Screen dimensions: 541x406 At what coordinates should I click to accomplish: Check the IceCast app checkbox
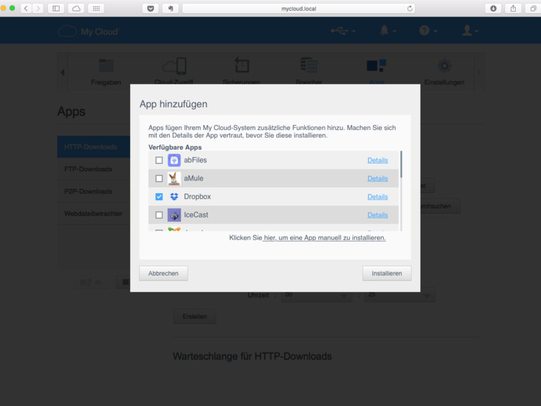tap(159, 215)
